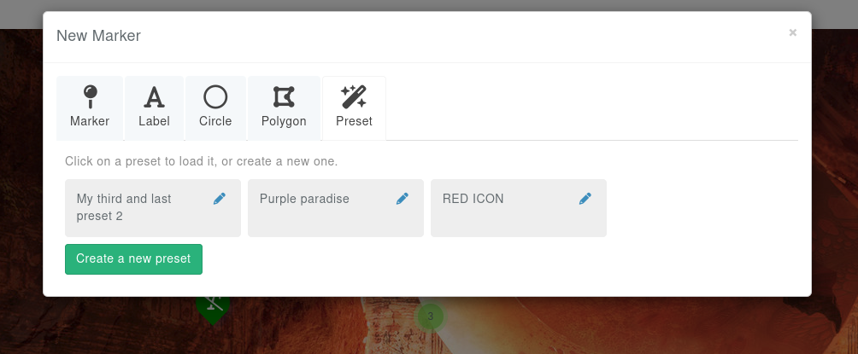Click the Polygon shape icon
The width and height of the screenshot is (858, 354).
point(284,96)
